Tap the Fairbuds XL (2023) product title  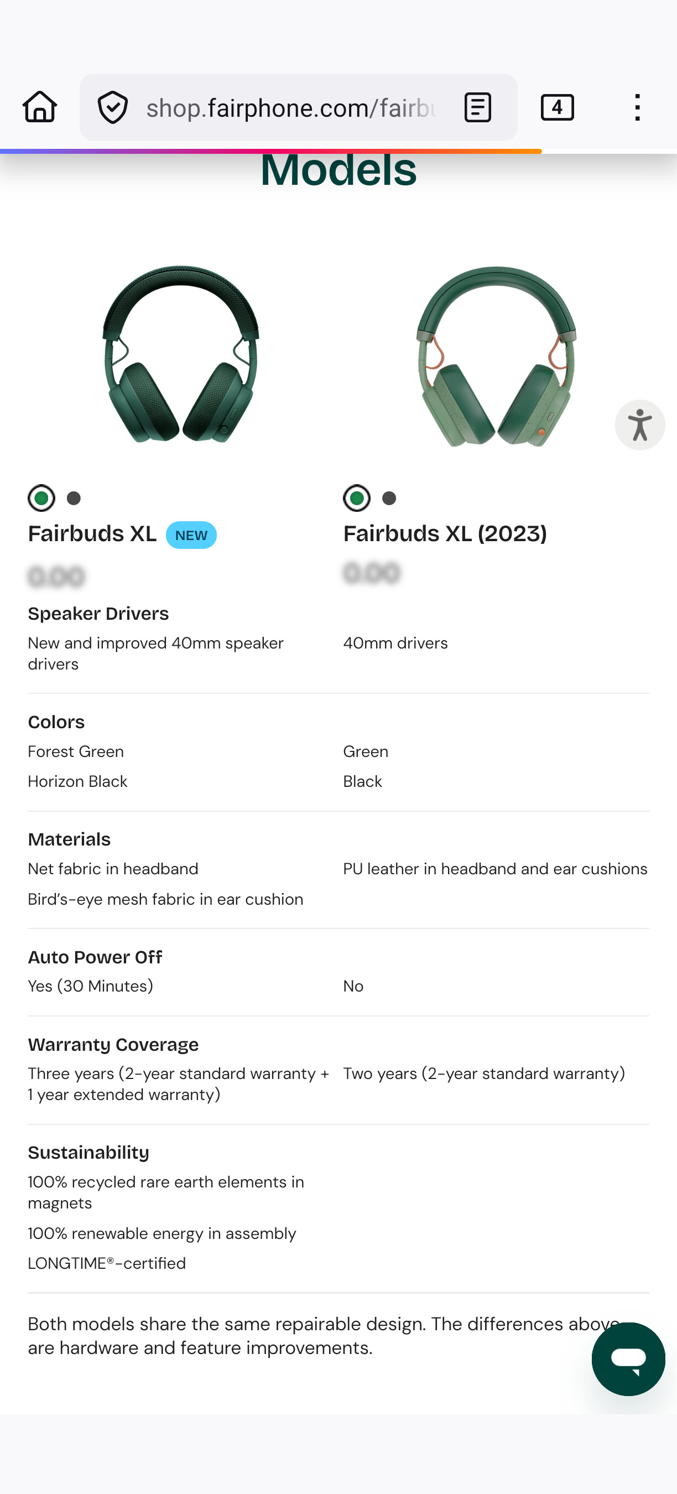click(445, 533)
